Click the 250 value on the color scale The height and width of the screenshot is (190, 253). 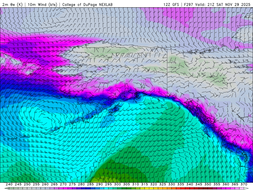tap(27, 184)
